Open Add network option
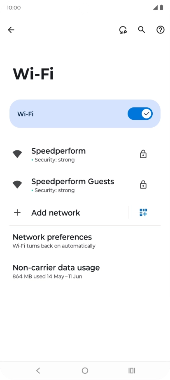Screen dimensions: 170x380 [x=69, y=213]
